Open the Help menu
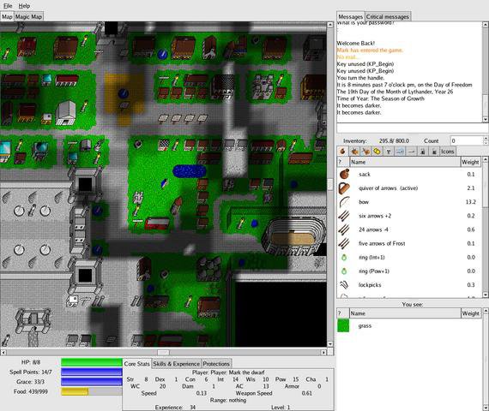The image size is (489, 411). [x=24, y=6]
